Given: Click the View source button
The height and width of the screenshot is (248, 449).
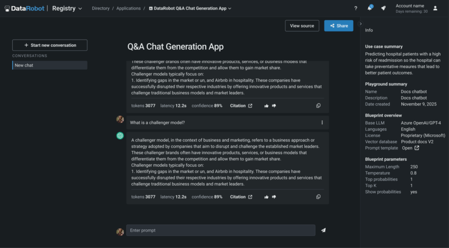Looking at the screenshot, I should [302, 26].
